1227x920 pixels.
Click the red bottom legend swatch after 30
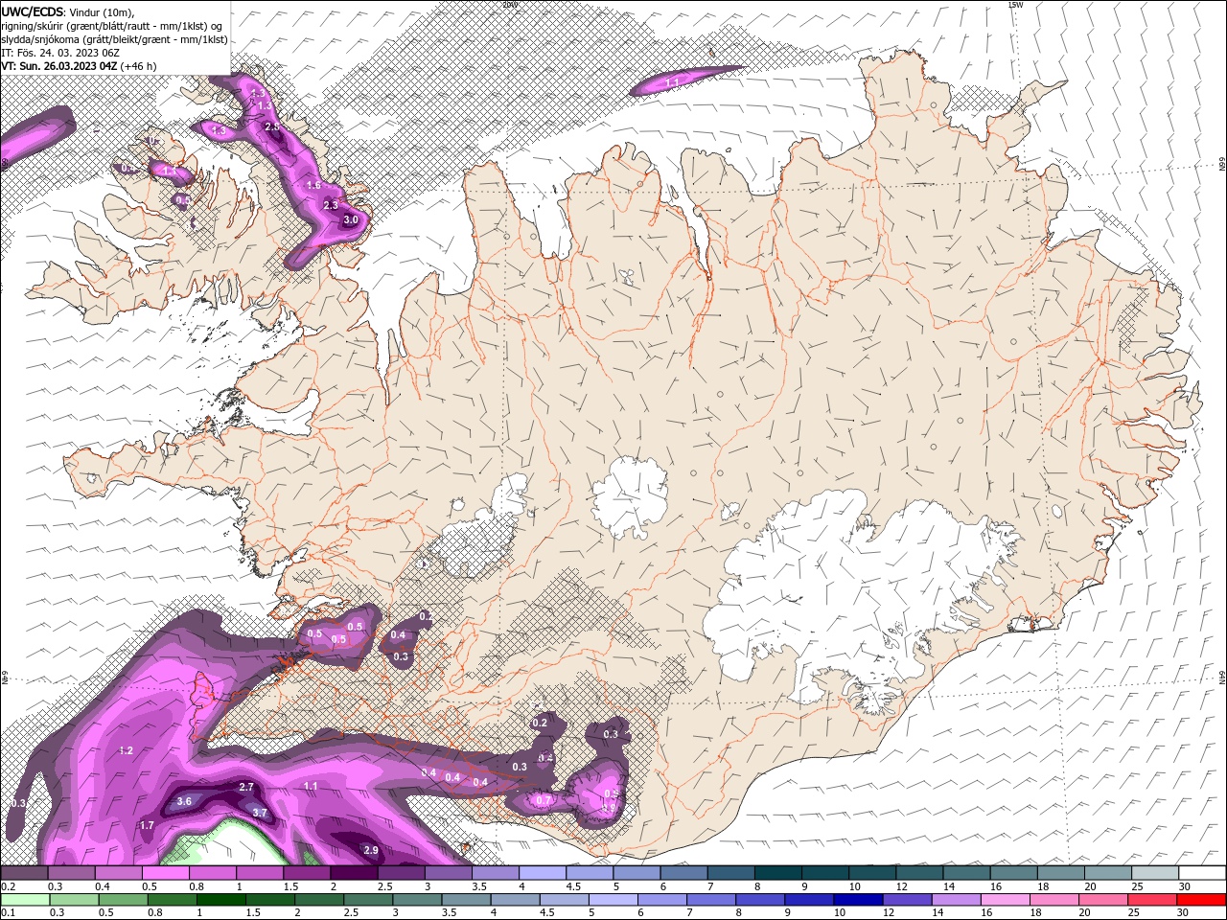[1202, 900]
